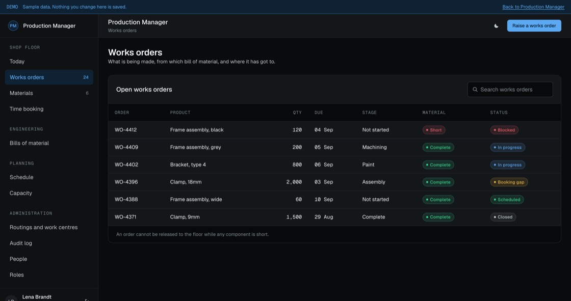Click the ORDER column header
571x301 pixels.
[x=122, y=113]
